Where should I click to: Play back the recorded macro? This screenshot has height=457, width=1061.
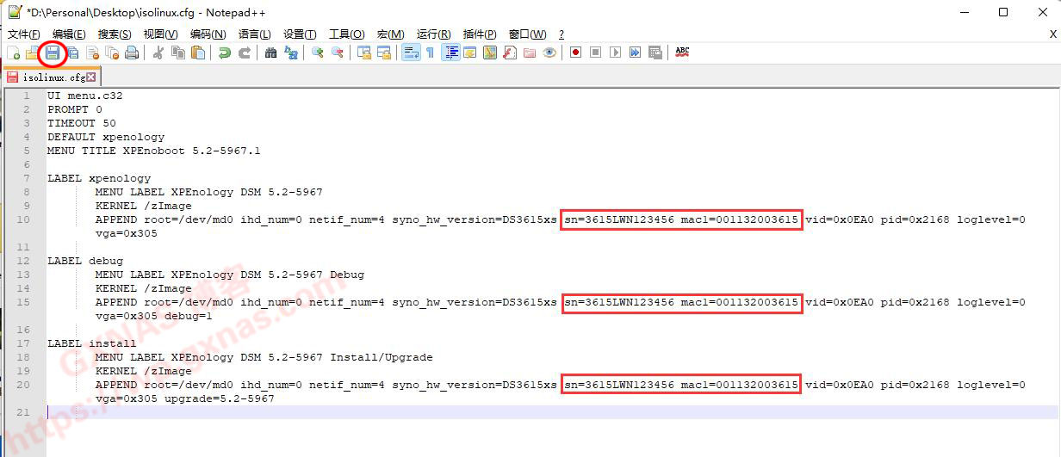tap(615, 52)
